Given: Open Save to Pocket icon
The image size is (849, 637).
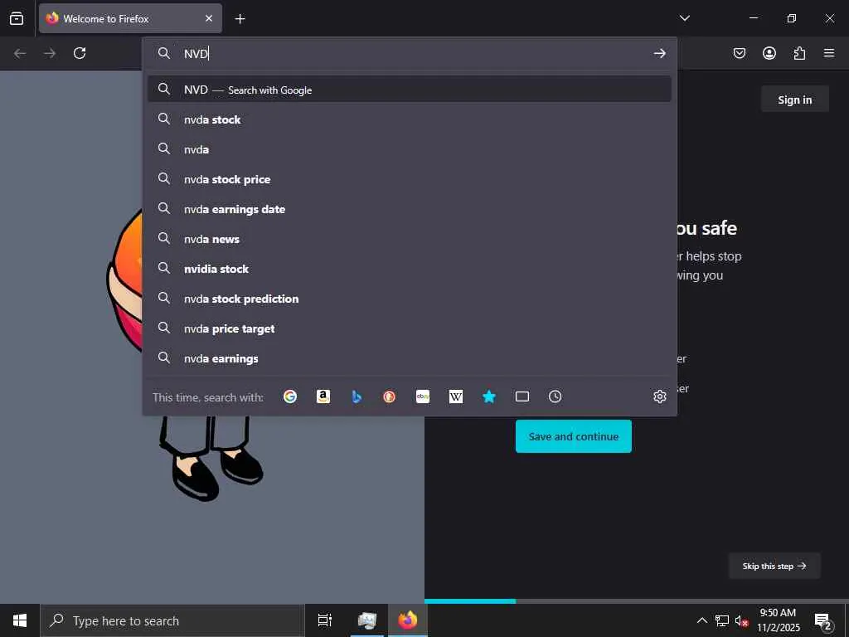Looking at the screenshot, I should click(740, 53).
